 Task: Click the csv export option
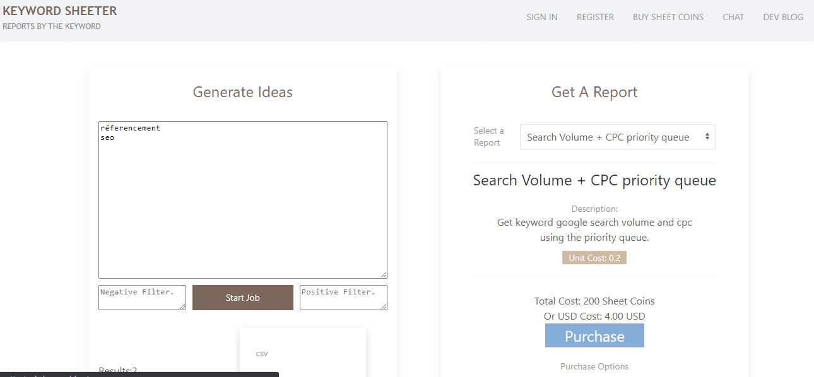click(x=262, y=354)
